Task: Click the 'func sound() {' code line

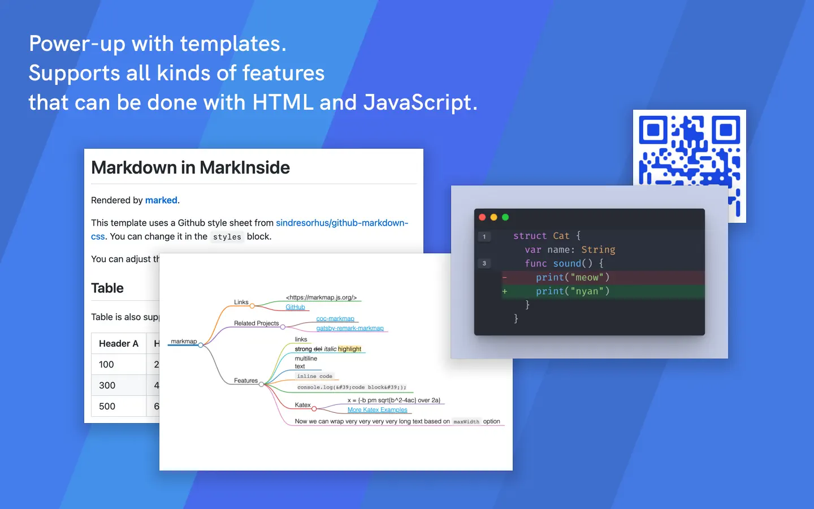Action: (564, 264)
